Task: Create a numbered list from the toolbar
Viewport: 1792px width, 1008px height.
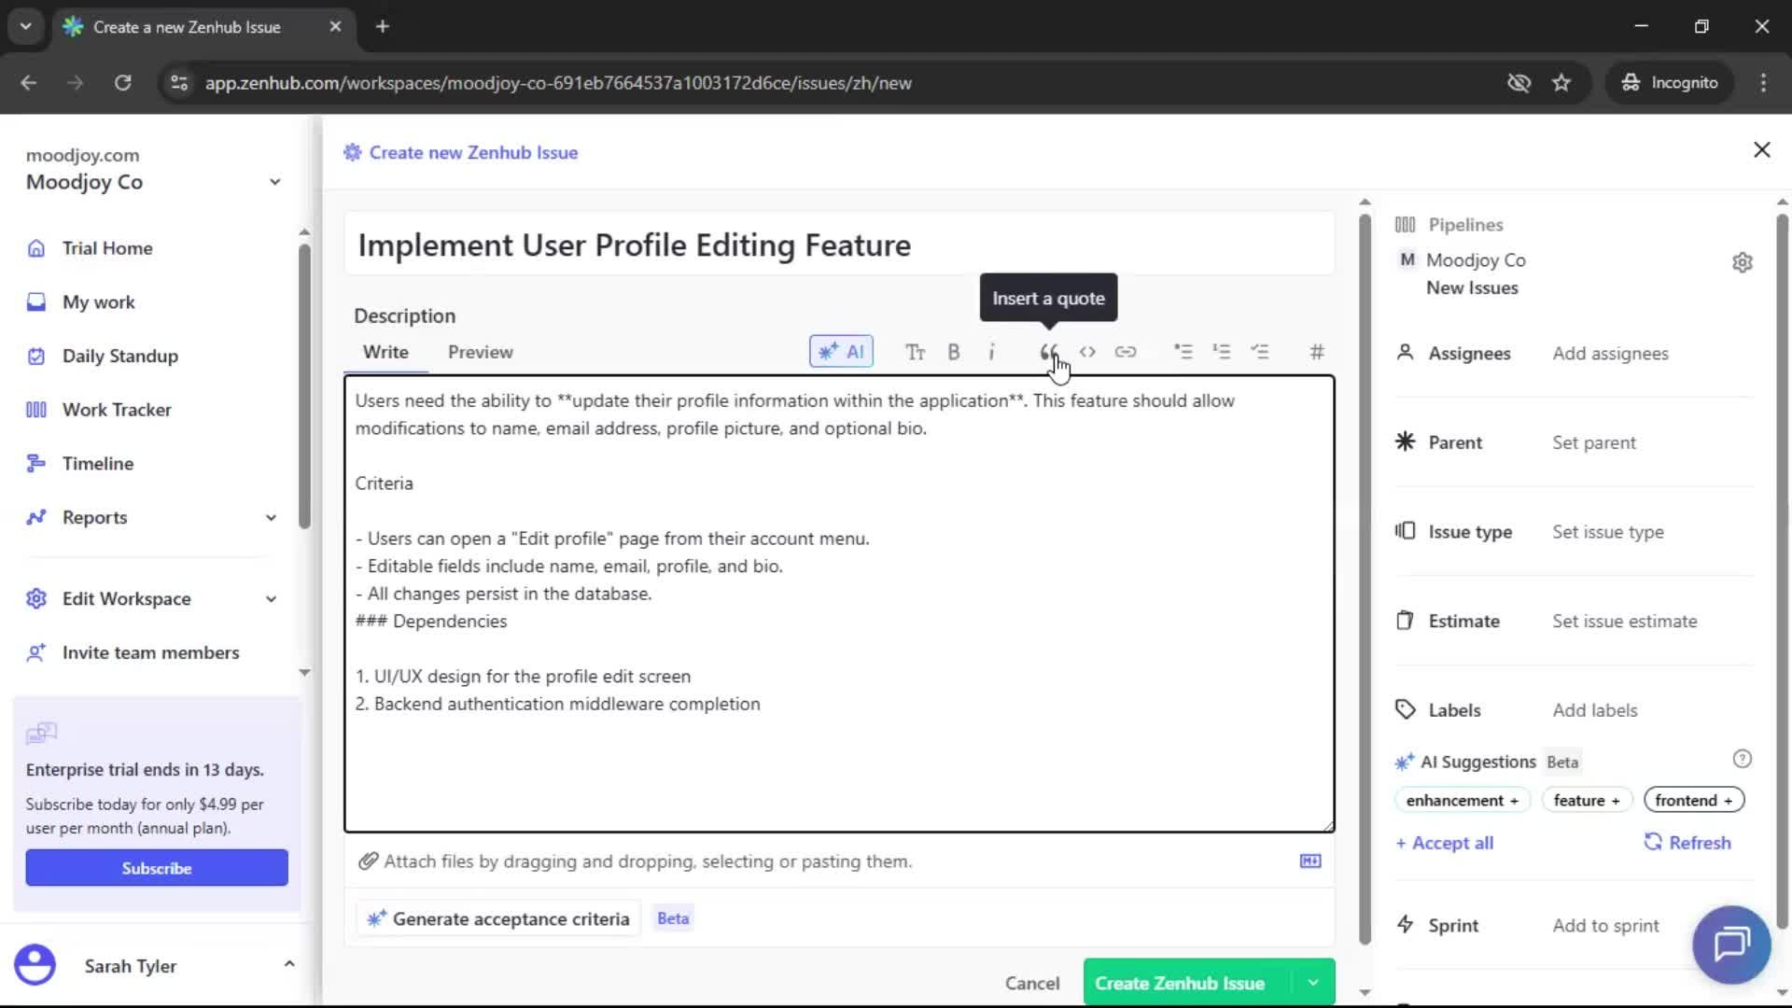Action: coord(1222,352)
